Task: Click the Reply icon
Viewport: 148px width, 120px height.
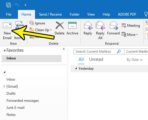Action: (x=88, y=26)
